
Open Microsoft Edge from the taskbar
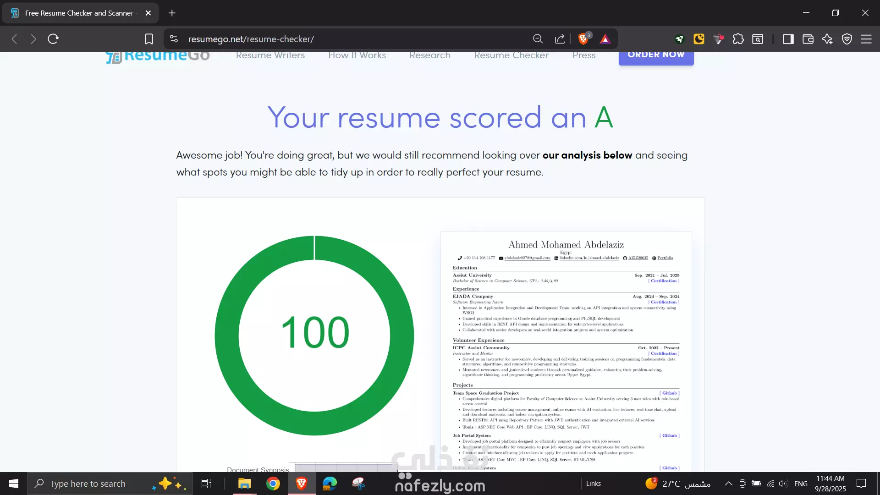(330, 484)
